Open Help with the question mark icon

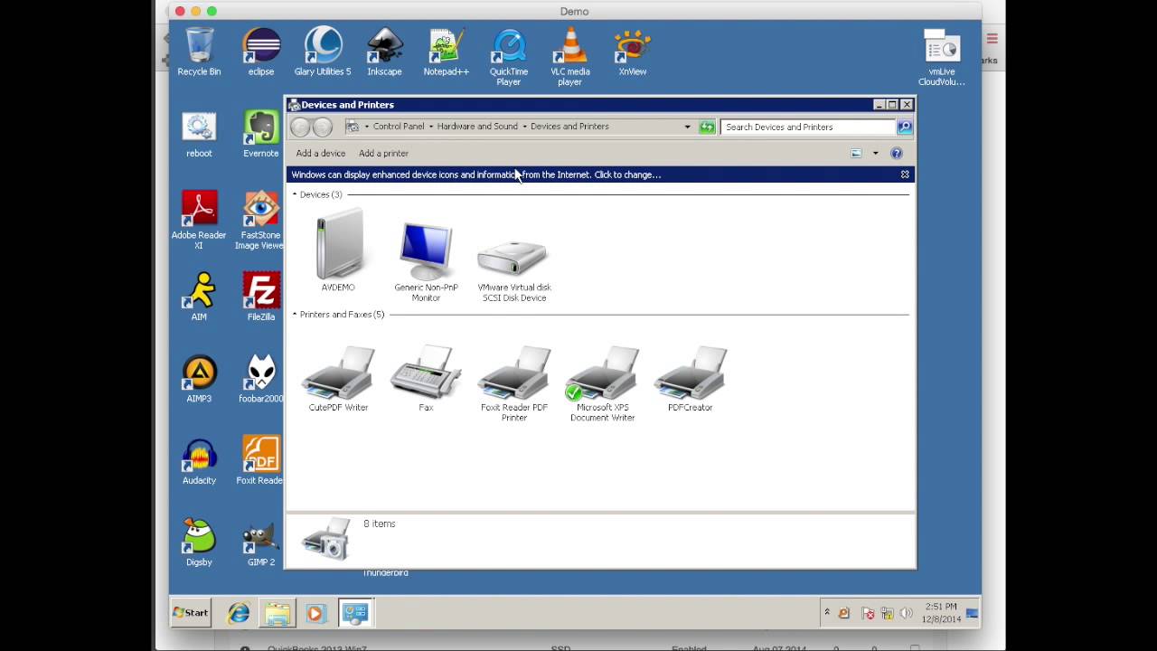click(x=896, y=153)
